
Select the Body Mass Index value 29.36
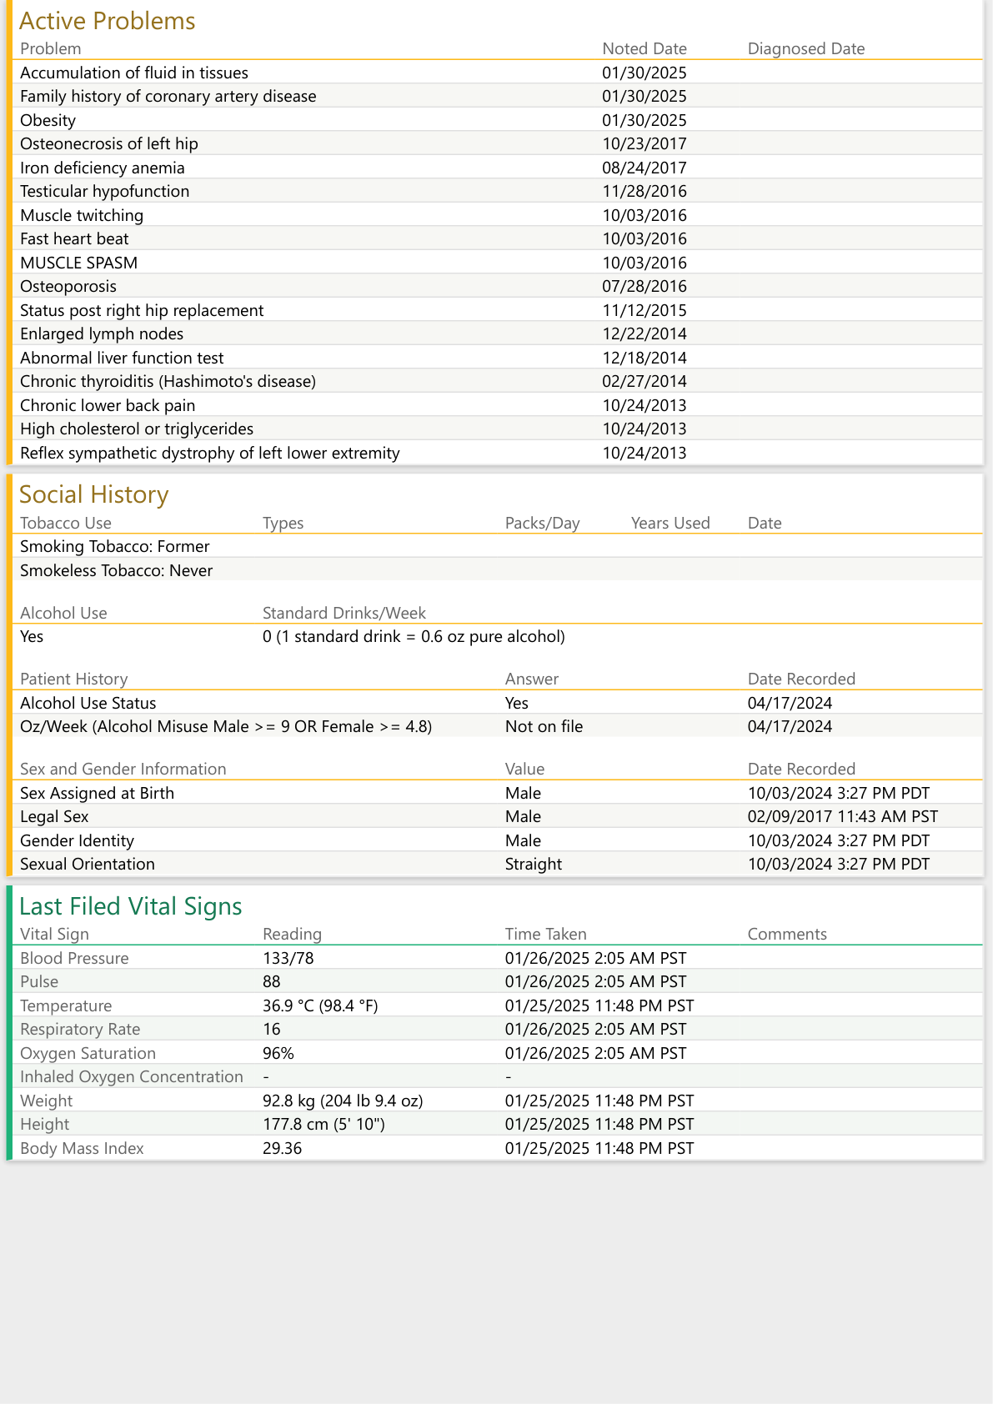pyautogui.click(x=282, y=1148)
